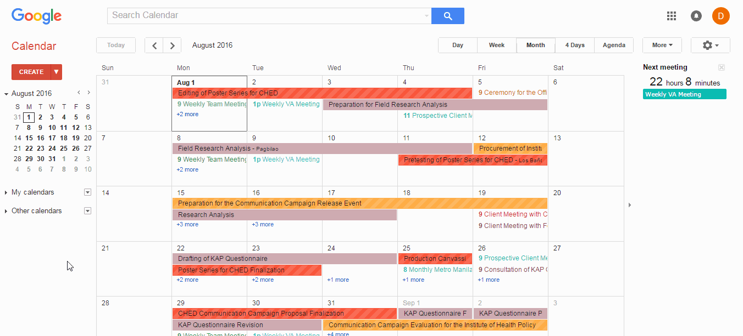The width and height of the screenshot is (743, 336).
Task: Switch to Month view
Action: click(536, 45)
